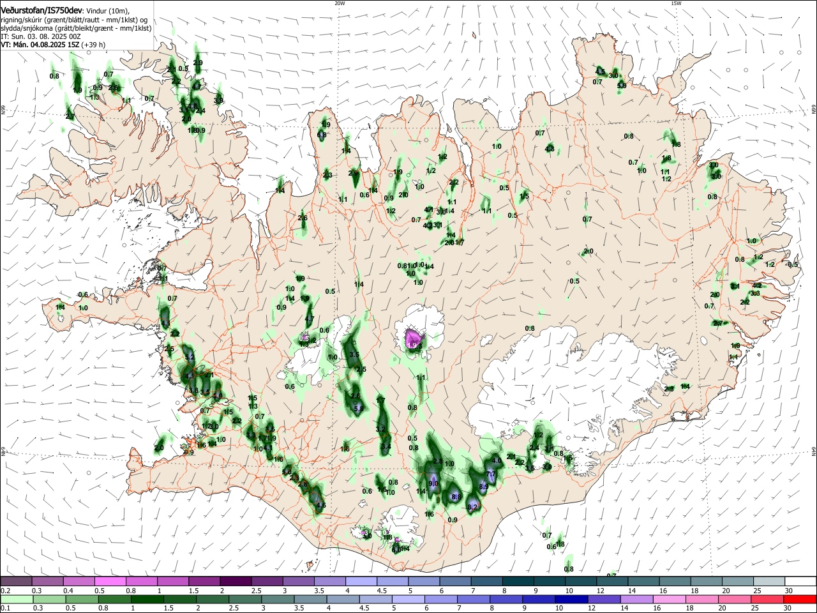This screenshot has height=613, width=817.
Task: Click the '15W' longitude label
Action: (x=676, y=3)
